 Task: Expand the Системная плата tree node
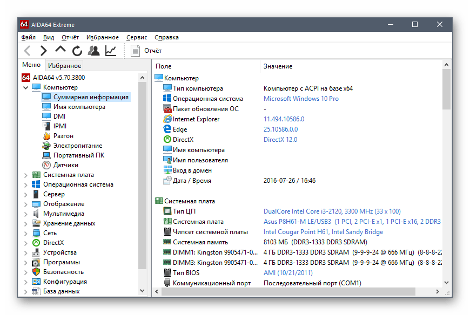tap(26, 175)
